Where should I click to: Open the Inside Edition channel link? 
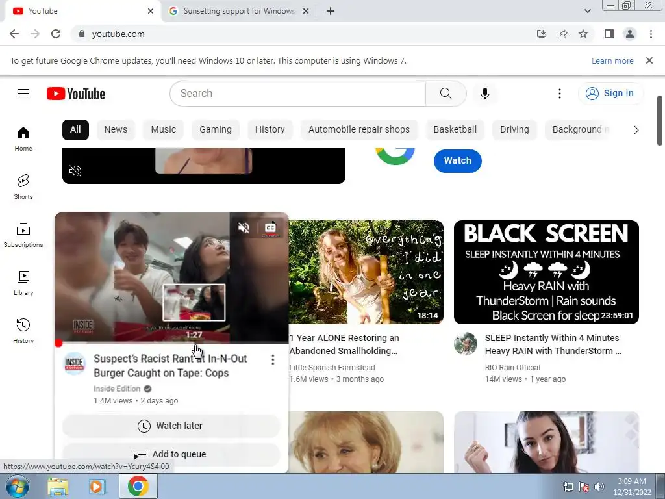click(117, 389)
